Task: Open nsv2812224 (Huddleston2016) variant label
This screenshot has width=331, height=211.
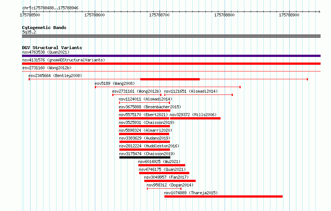Action: tap(149, 146)
